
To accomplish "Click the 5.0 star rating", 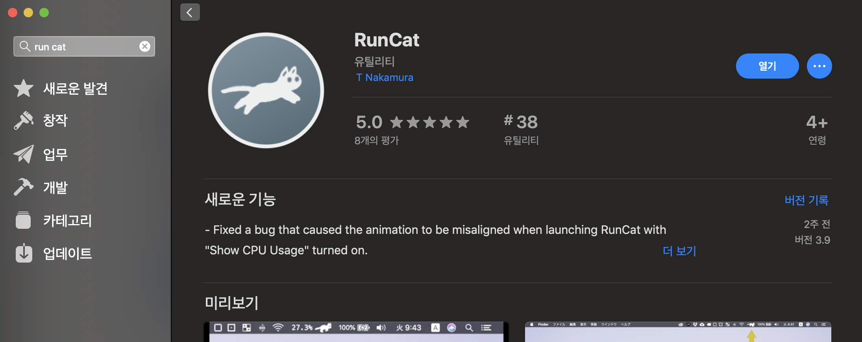I will tap(413, 122).
